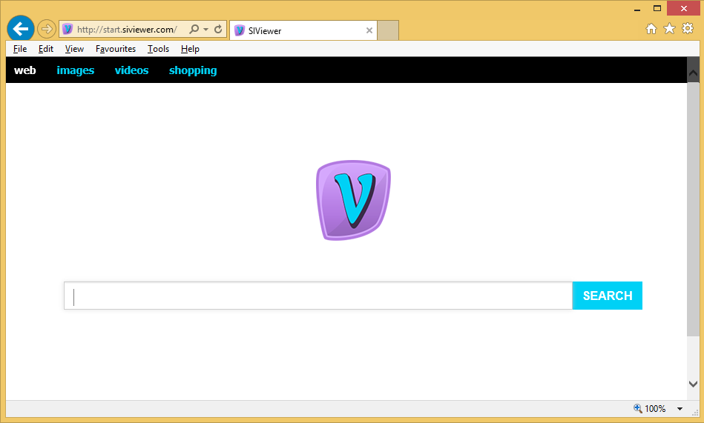Click the Home icon in the toolbar
Screen dimensions: 704x423
(x=651, y=29)
